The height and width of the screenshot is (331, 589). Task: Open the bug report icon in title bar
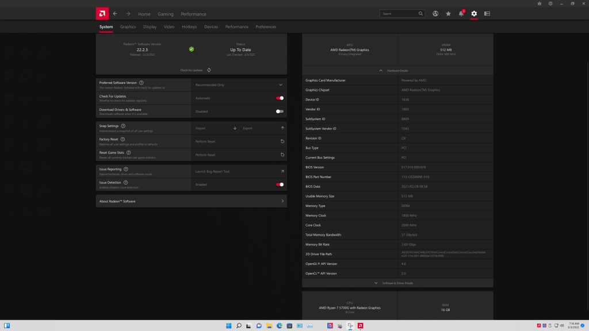tap(540, 3)
